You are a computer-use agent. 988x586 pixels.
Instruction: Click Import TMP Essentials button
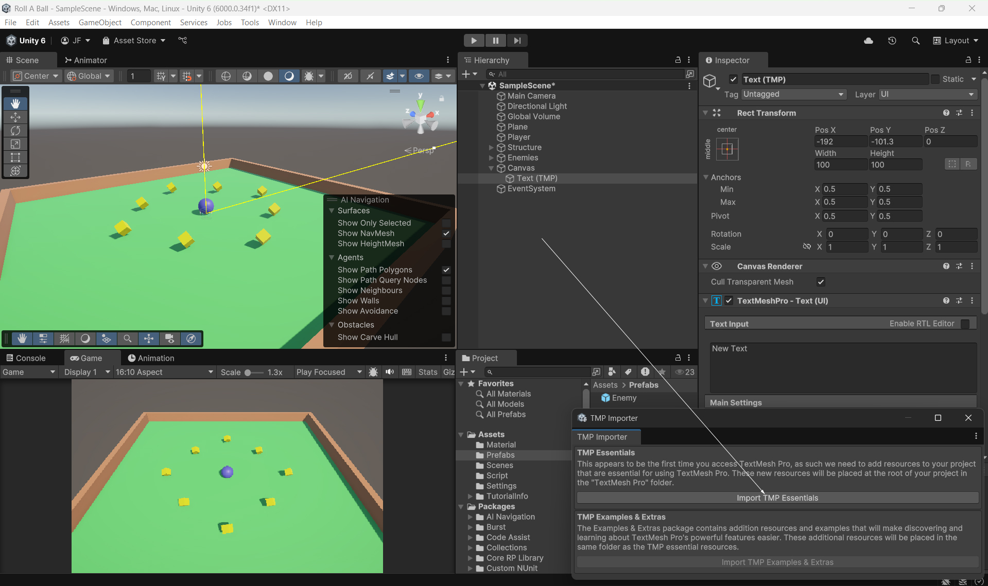tap(777, 498)
